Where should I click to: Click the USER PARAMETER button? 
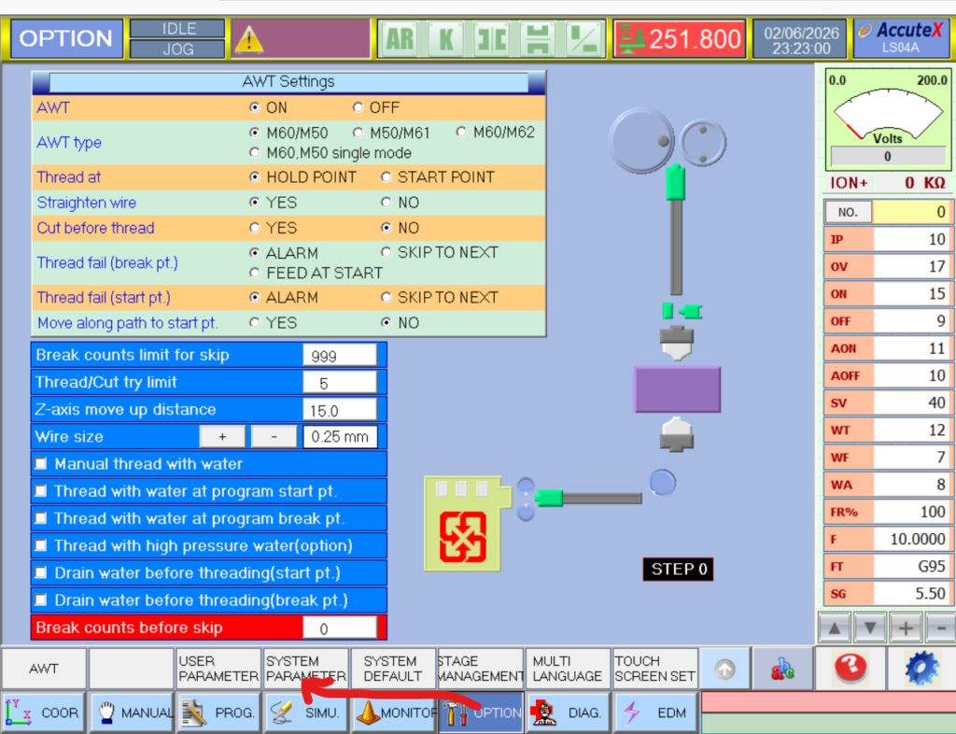218,669
